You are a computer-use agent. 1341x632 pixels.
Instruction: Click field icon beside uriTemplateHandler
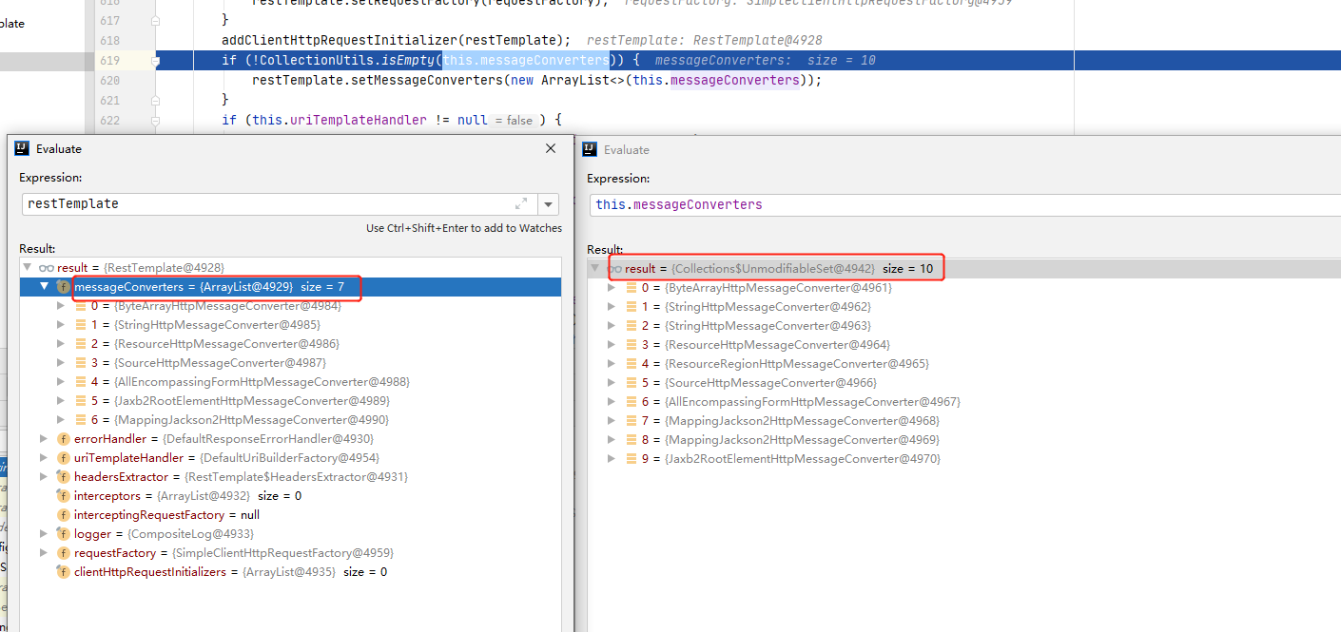tap(64, 458)
